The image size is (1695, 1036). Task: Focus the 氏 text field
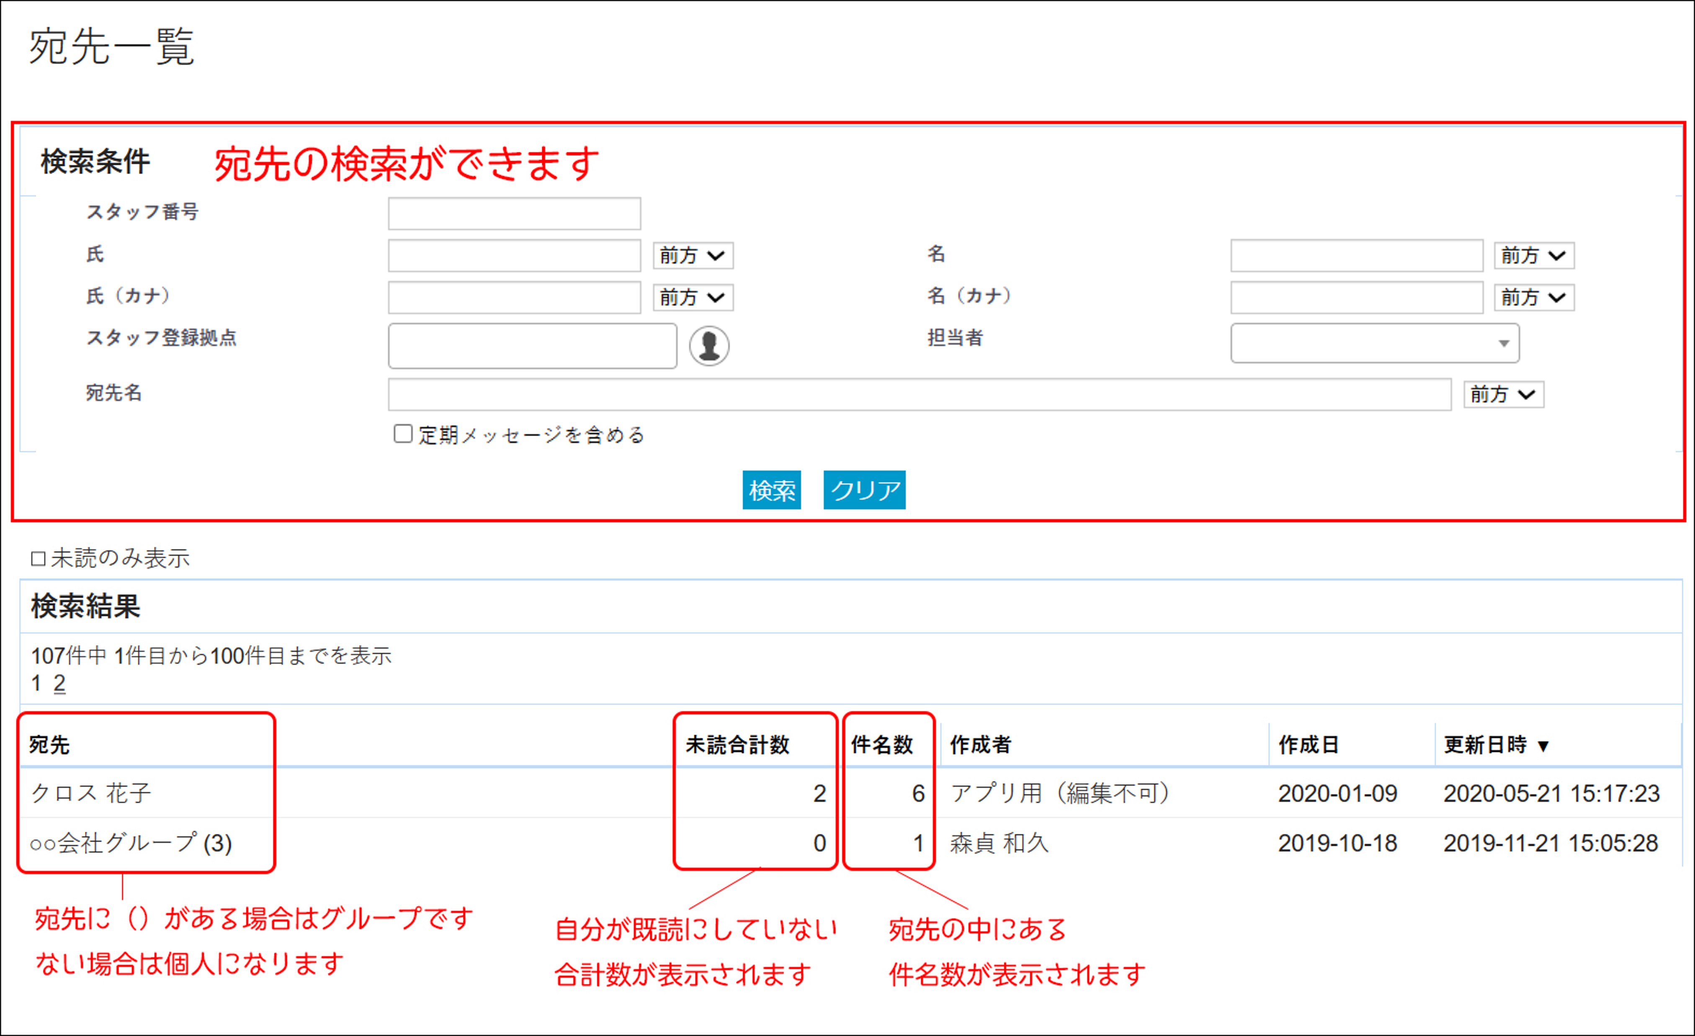coord(515,256)
